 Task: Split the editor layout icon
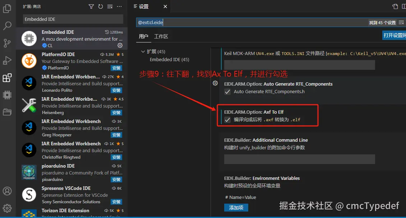[x=404, y=6]
